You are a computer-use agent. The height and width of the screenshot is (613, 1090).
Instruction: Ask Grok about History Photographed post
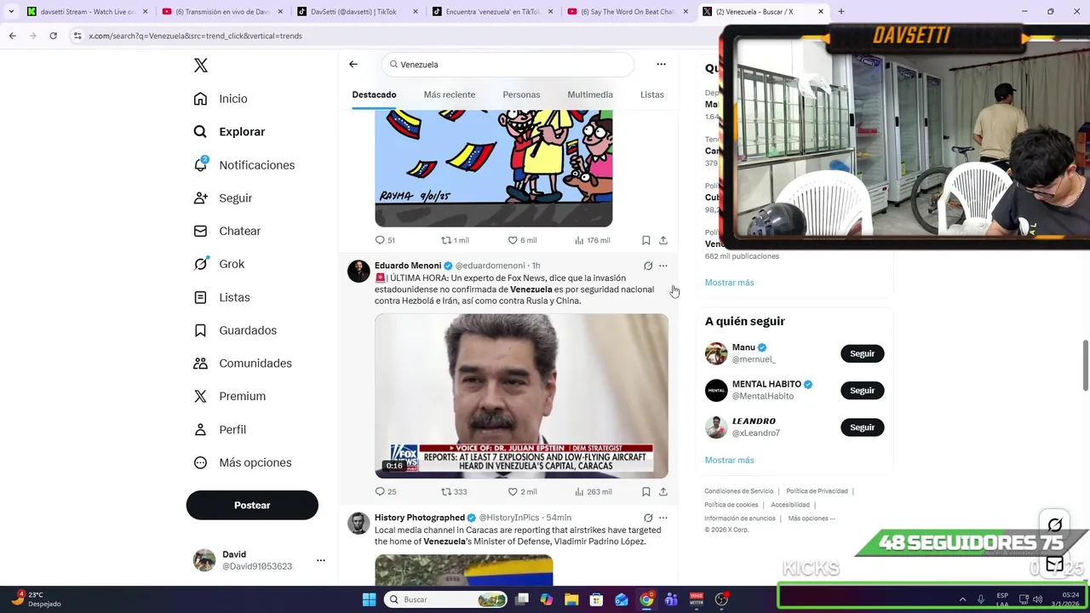[648, 518]
